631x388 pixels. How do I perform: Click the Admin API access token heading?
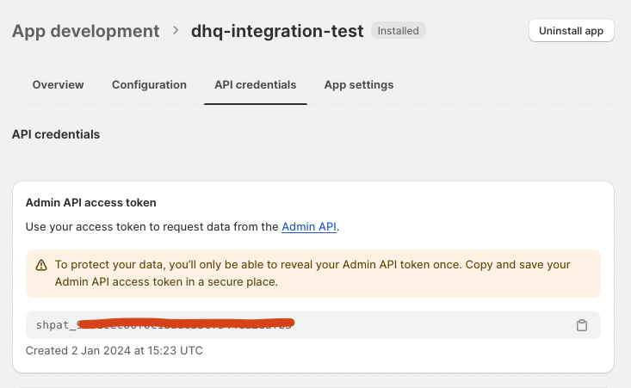tap(90, 203)
